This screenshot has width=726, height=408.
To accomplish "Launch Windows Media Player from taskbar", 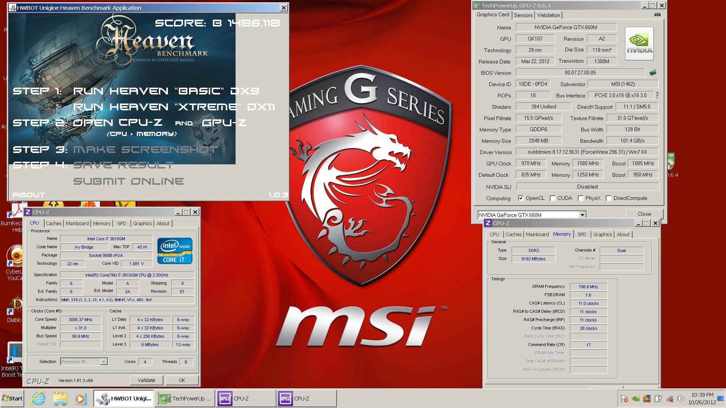I will point(80,399).
